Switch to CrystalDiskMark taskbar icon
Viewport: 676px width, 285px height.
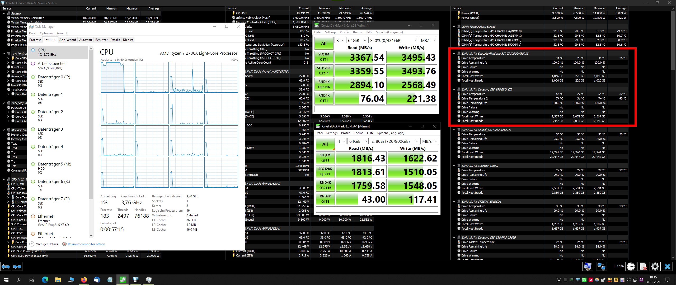[x=123, y=280]
